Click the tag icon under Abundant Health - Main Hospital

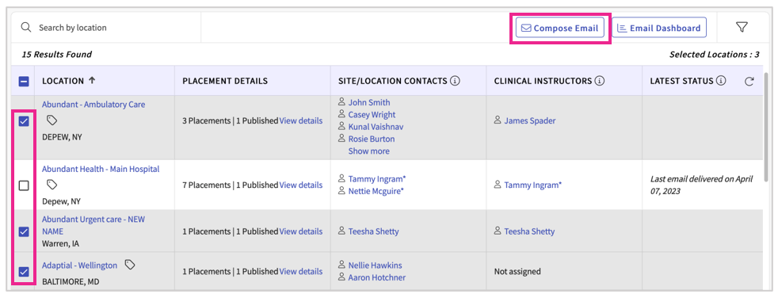point(52,185)
